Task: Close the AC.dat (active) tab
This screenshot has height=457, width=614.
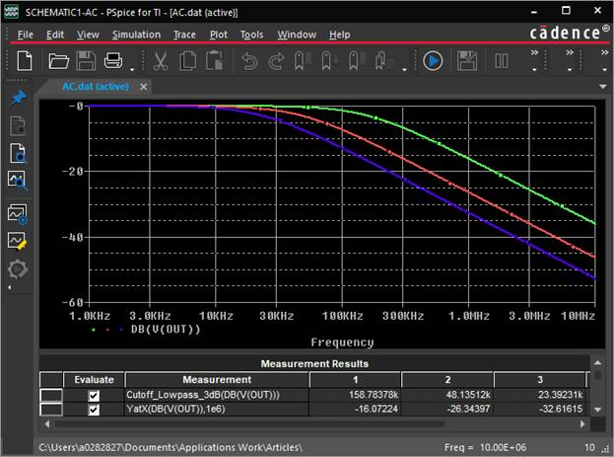Action: click(x=143, y=87)
